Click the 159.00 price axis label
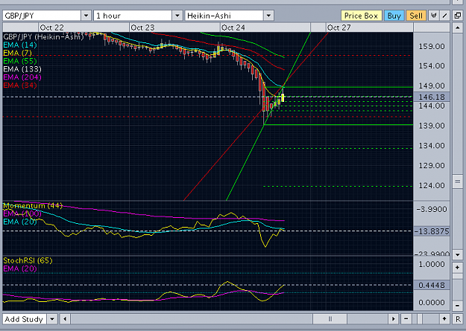Screen dimensions: 466x331 click(432, 46)
